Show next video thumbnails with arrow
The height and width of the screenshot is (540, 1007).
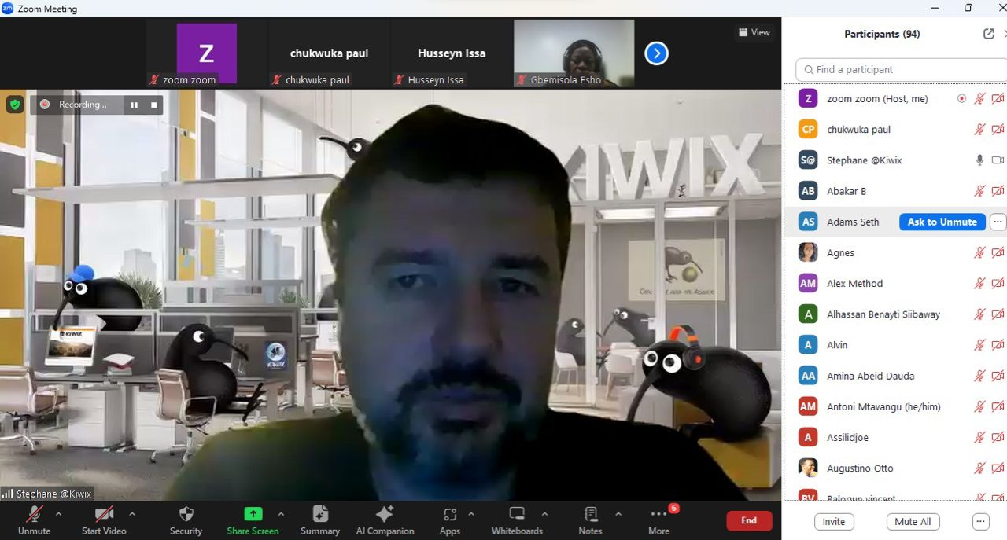656,53
